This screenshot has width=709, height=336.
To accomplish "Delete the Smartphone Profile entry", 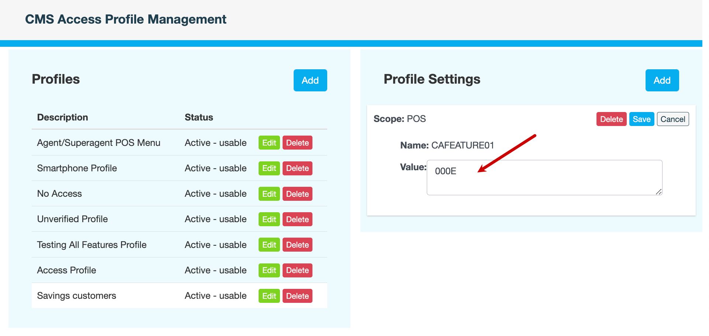I will (297, 168).
